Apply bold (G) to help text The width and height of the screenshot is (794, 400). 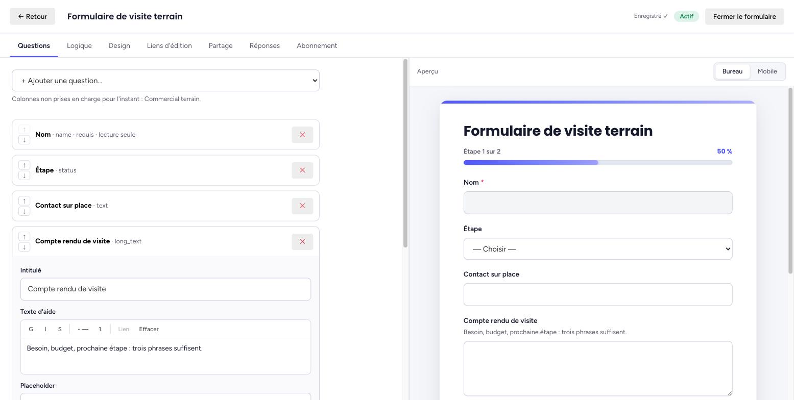click(x=31, y=329)
